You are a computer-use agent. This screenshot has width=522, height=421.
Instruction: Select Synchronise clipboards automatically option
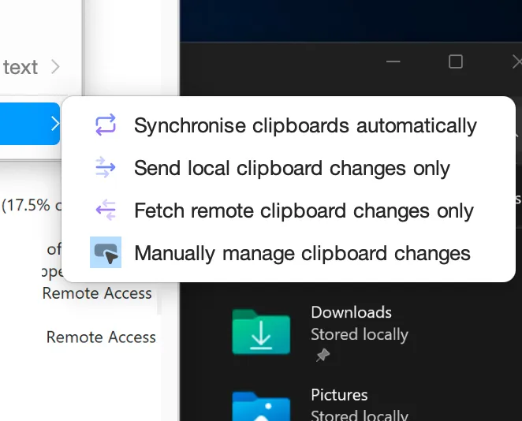pos(289,125)
